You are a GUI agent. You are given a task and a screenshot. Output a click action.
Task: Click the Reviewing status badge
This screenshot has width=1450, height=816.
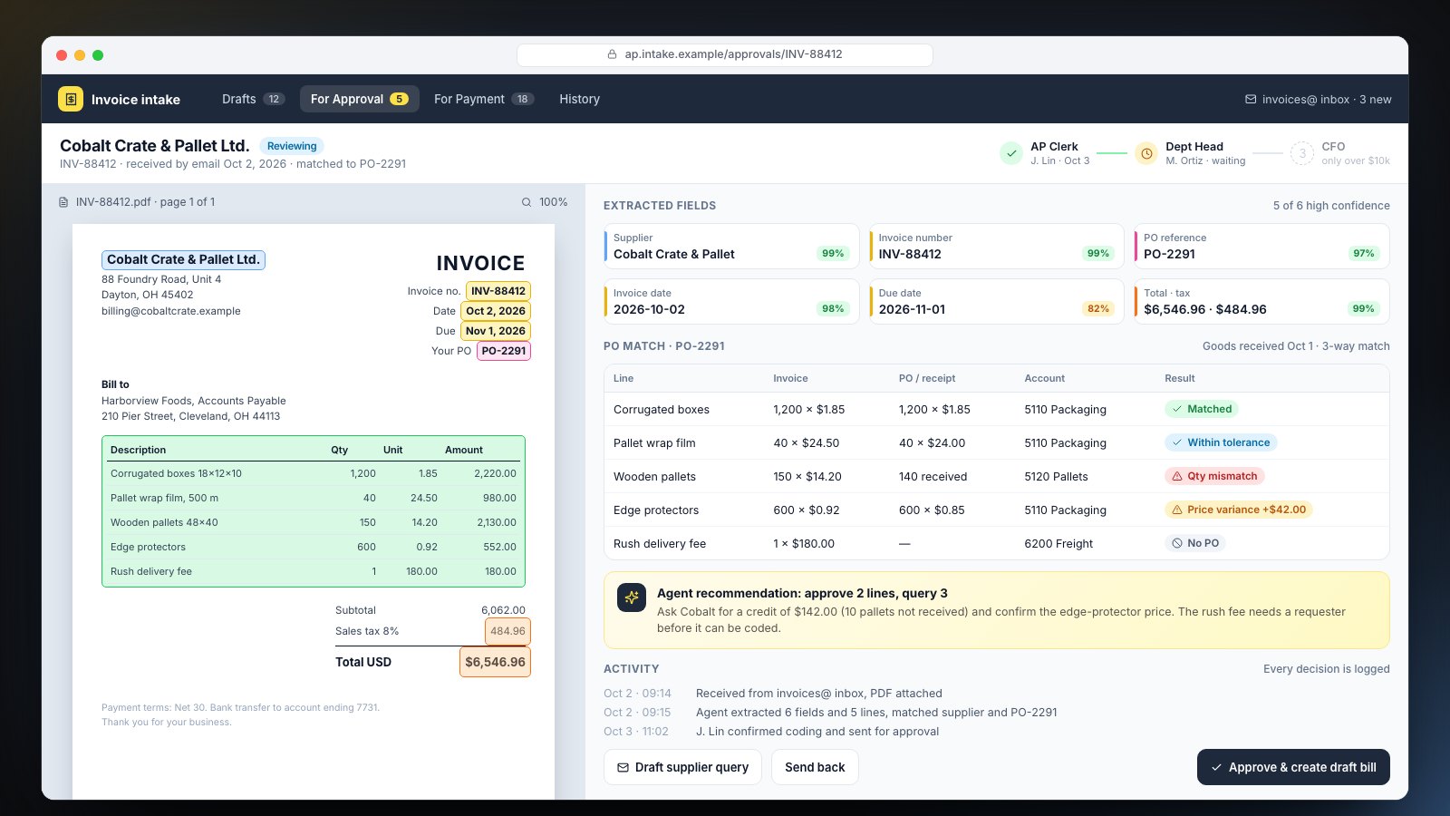tap(292, 146)
